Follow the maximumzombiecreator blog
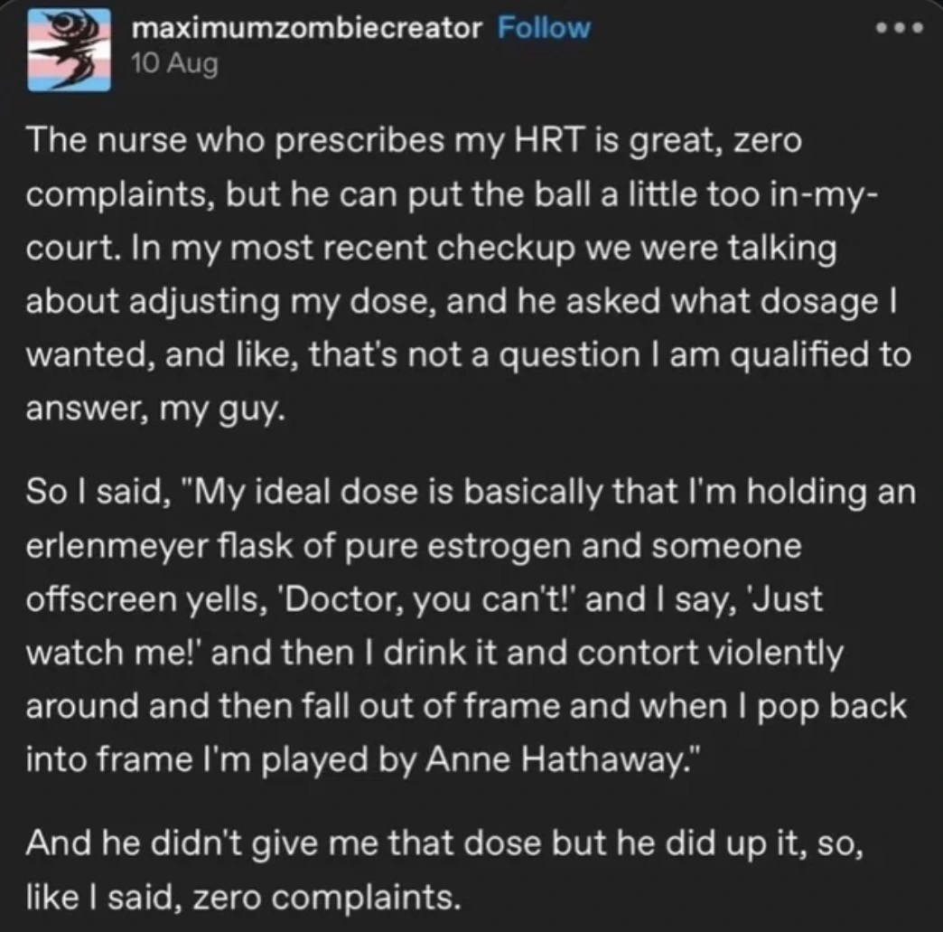This screenshot has height=932, width=943. click(x=544, y=28)
